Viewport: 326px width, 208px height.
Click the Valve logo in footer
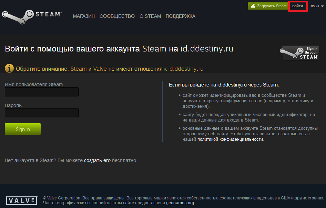pyautogui.click(x=22, y=200)
